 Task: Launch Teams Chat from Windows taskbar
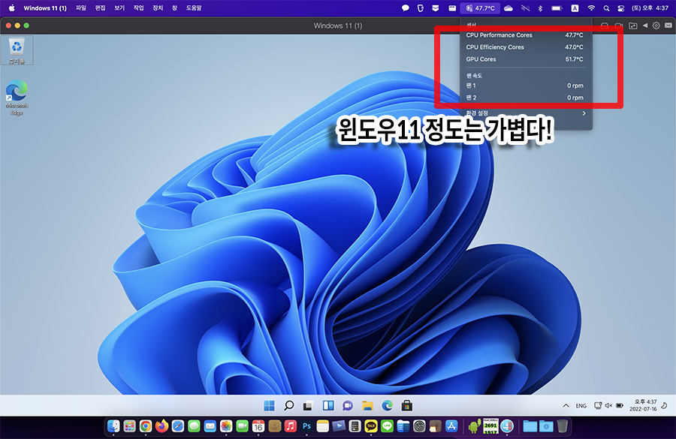tap(348, 405)
